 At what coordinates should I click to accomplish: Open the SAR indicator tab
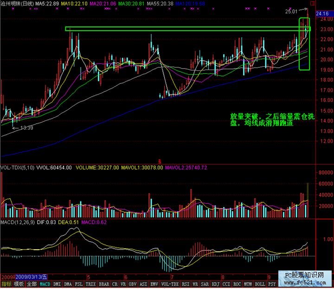coord(205,284)
